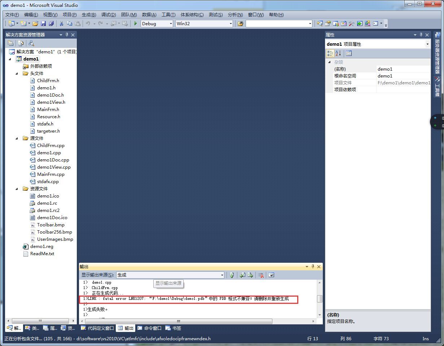Screen dimensions: 444x346
Task: Toggle auto hide pin on Output panel
Action: [313, 267]
